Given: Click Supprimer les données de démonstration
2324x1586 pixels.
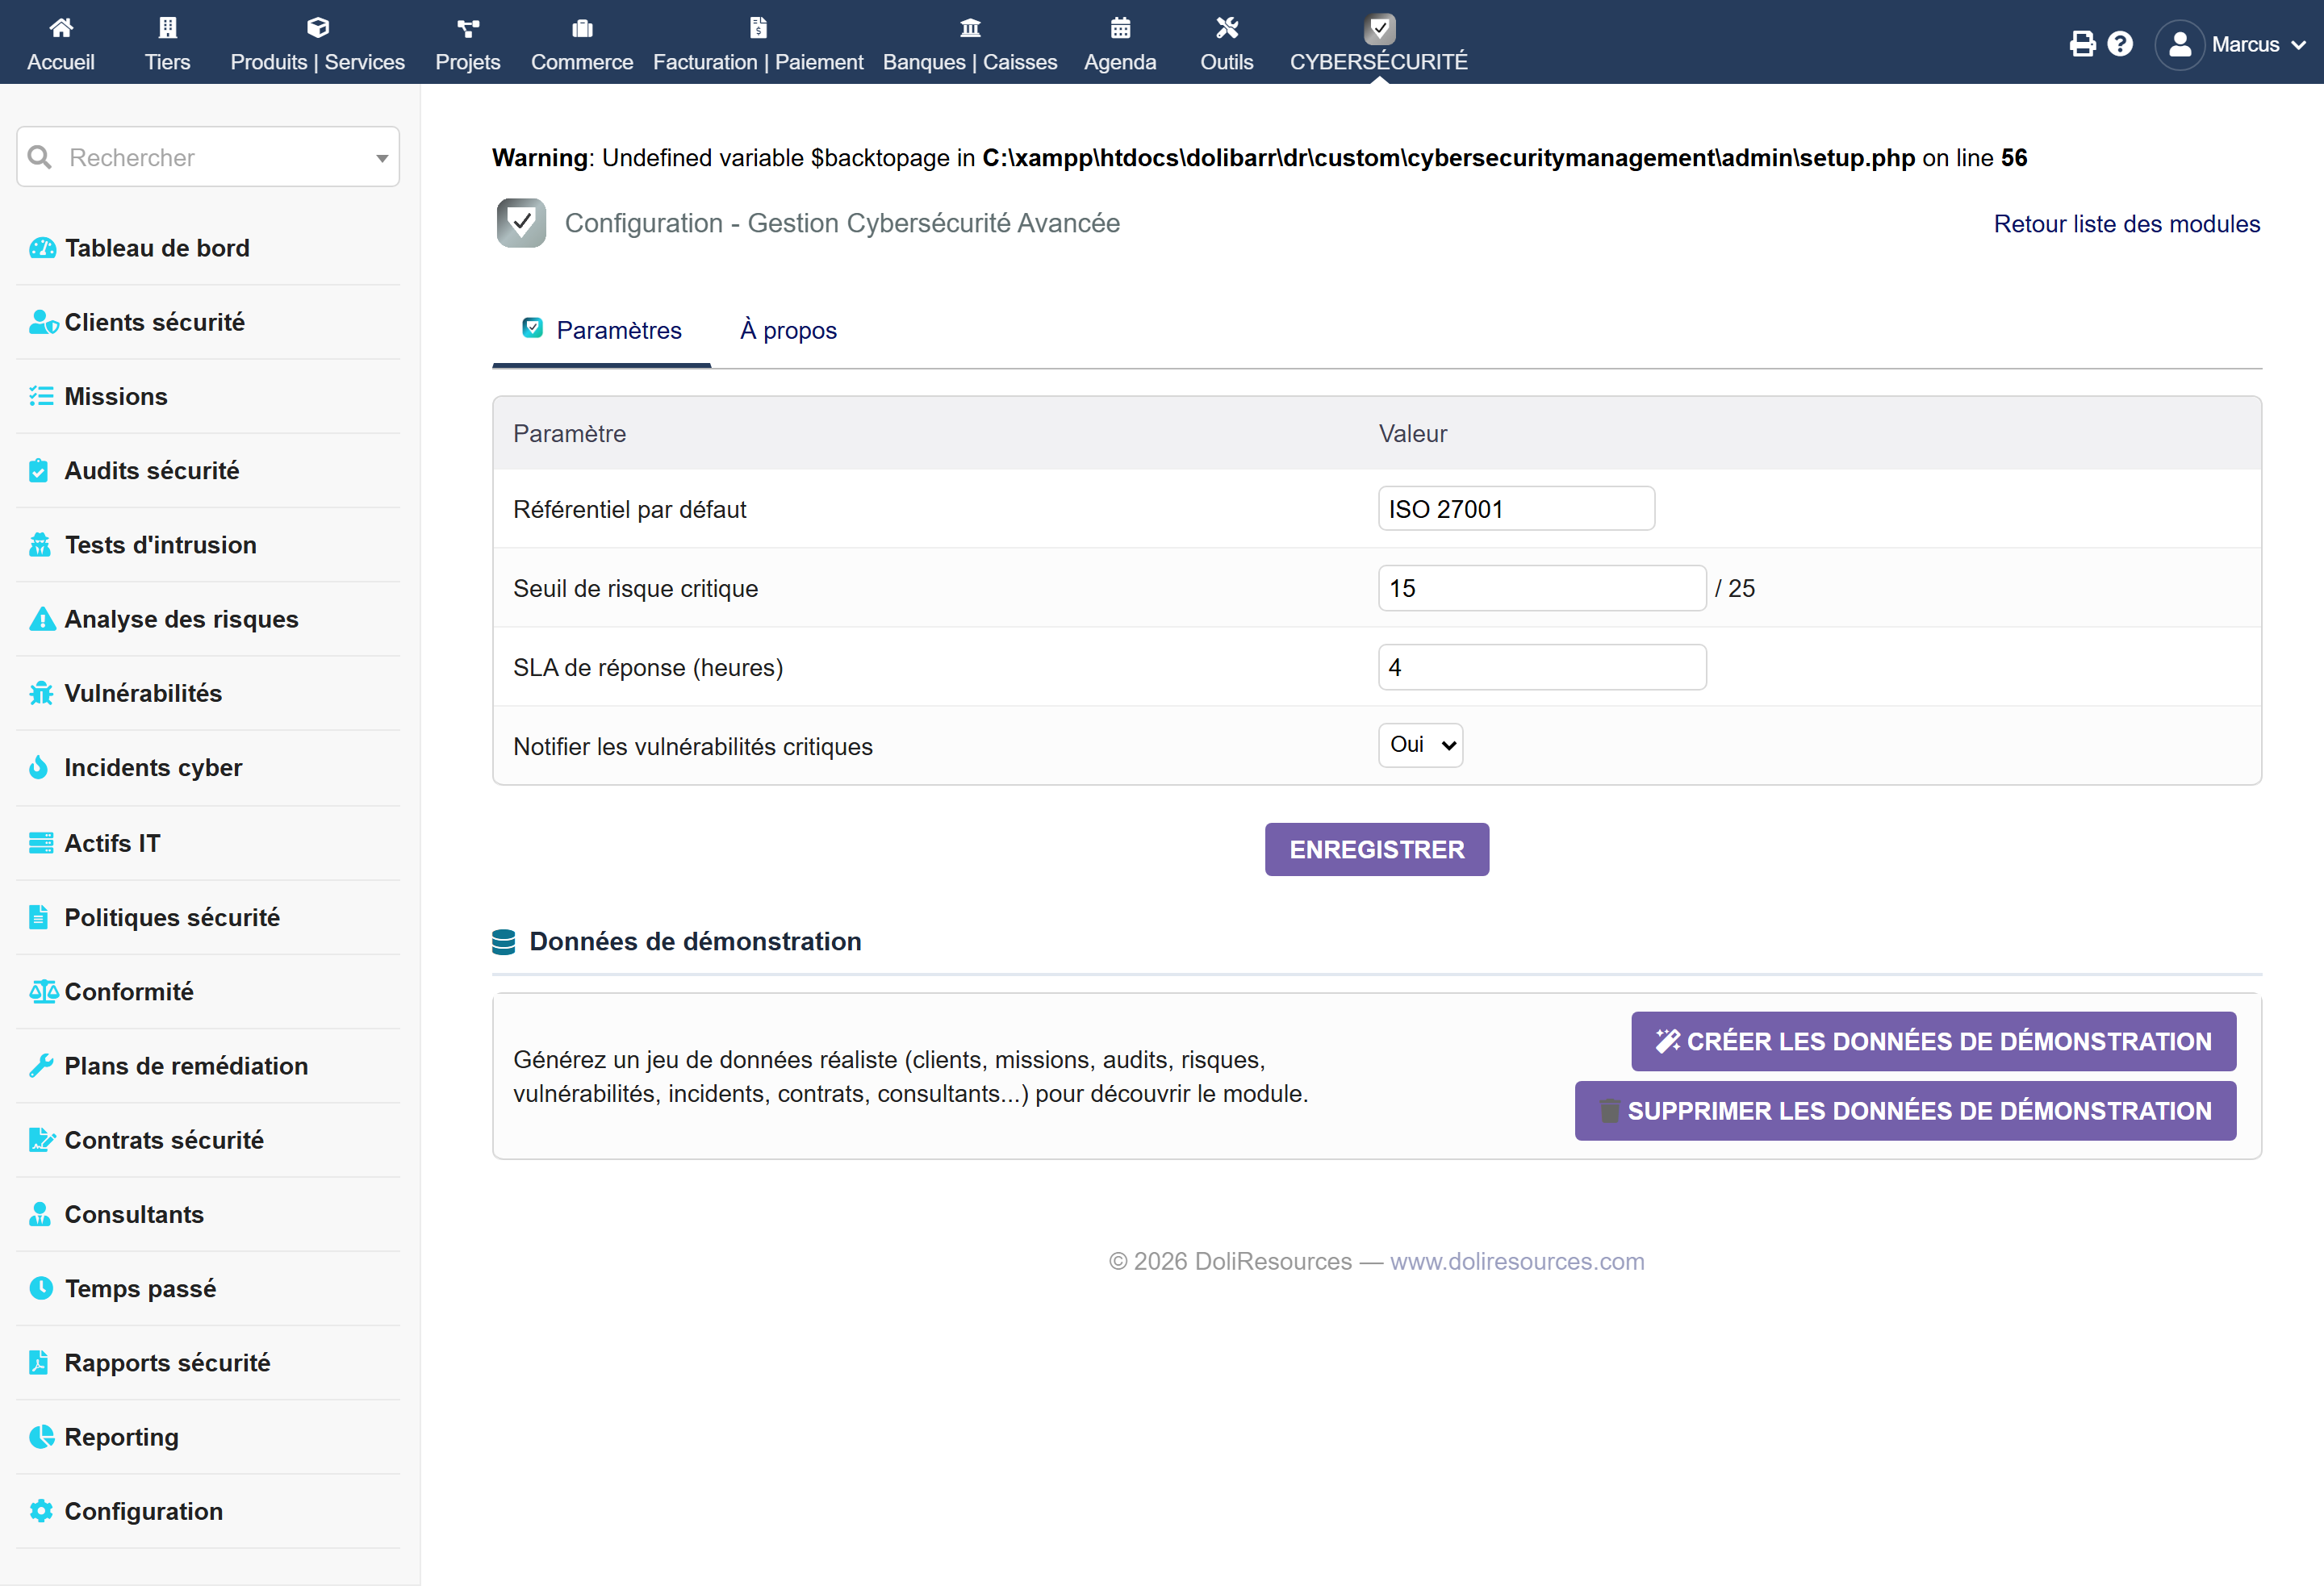Looking at the screenshot, I should 1906,1111.
